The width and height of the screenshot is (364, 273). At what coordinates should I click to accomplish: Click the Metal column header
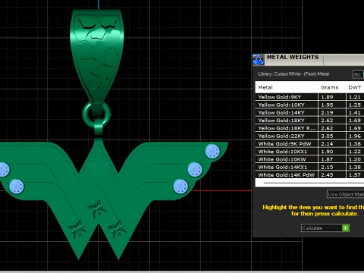click(x=265, y=87)
